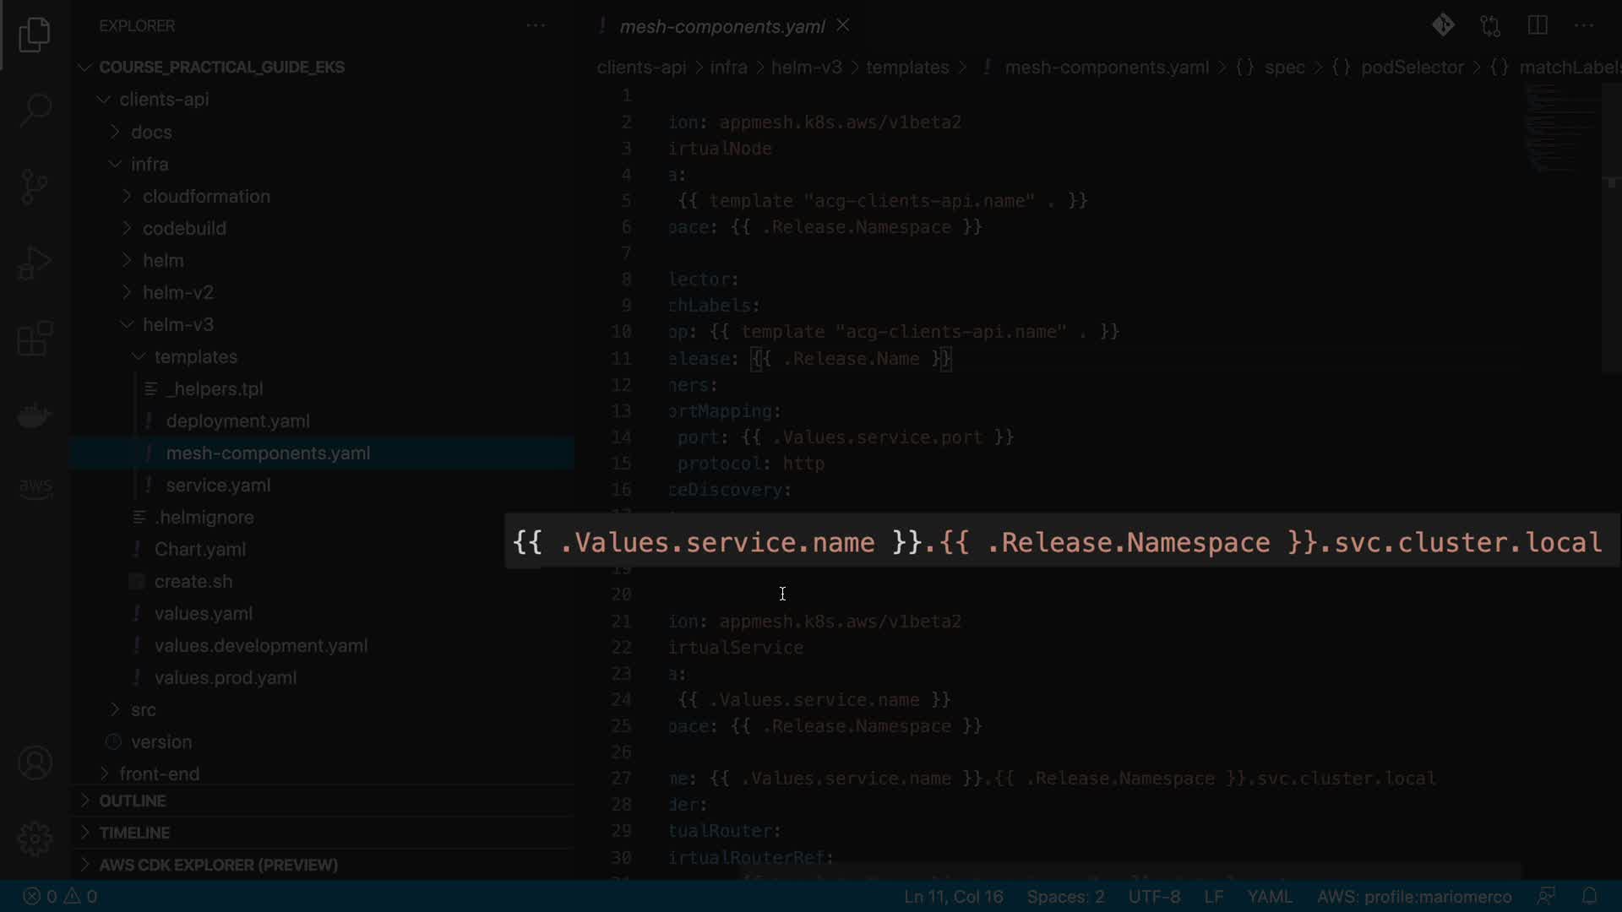Expand the OUTLINE section
The height and width of the screenshot is (912, 1622).
[133, 801]
